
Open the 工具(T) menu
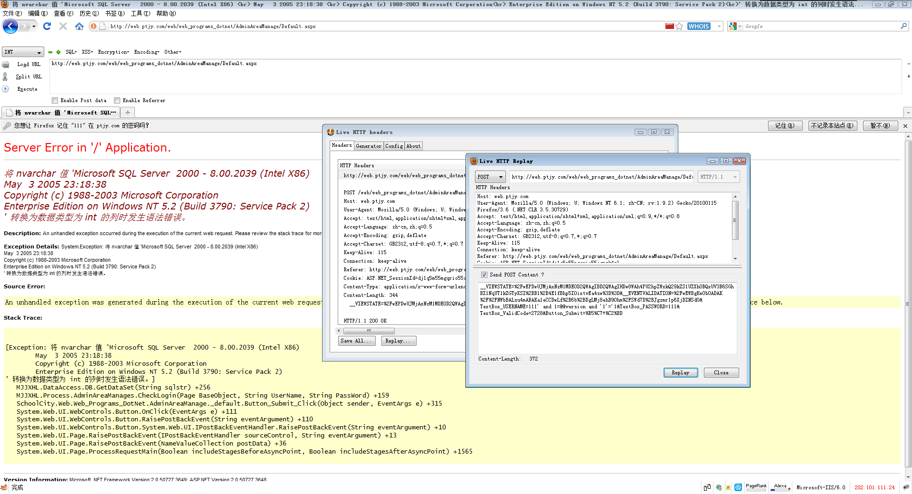[x=140, y=13]
